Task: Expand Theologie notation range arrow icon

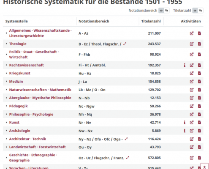Action: 125,44
